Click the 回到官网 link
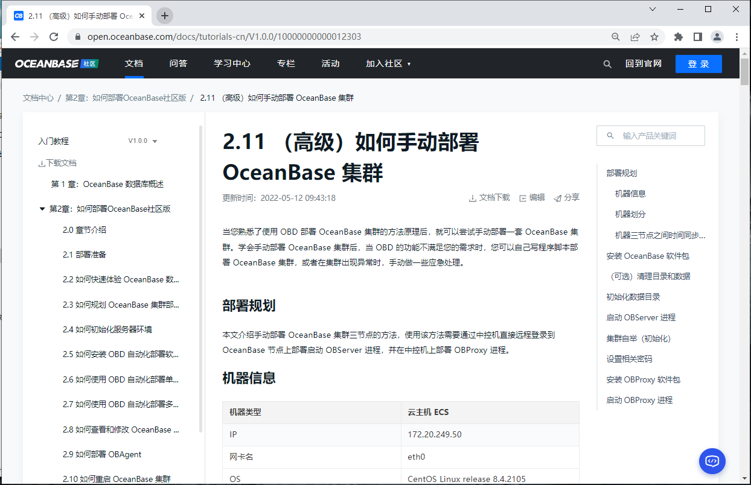The height and width of the screenshot is (485, 751). coord(644,63)
